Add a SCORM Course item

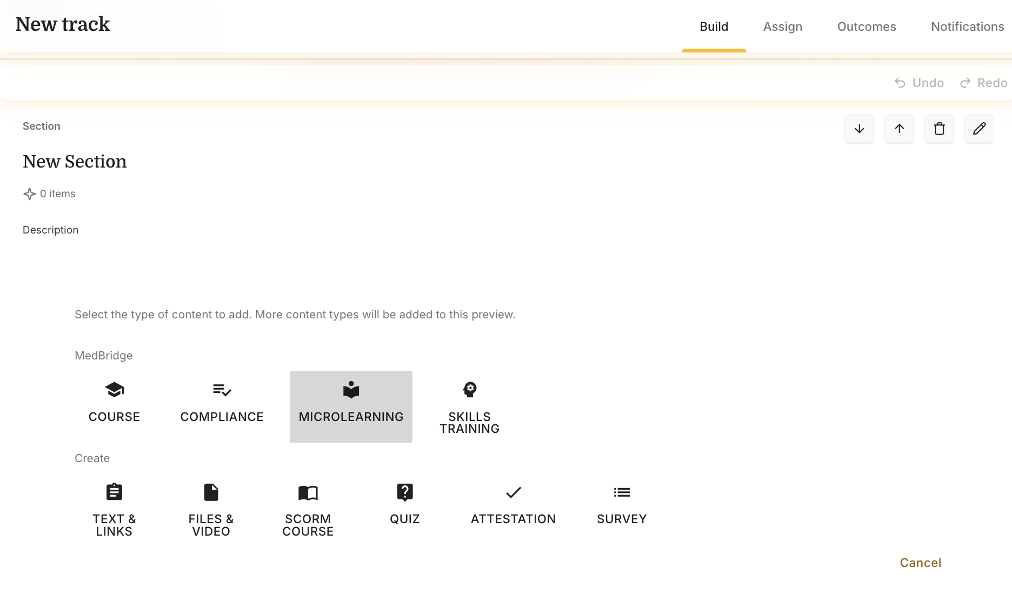308,510
